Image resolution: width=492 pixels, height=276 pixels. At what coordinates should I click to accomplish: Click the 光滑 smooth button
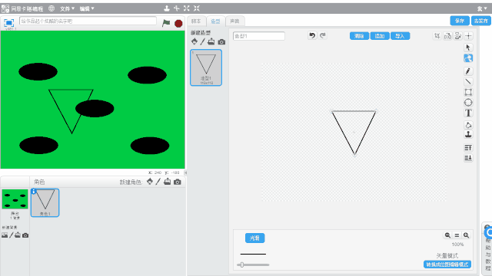point(254,238)
